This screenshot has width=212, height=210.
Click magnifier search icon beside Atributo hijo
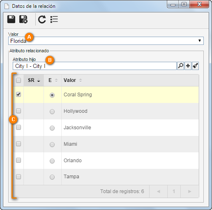click(x=180, y=66)
